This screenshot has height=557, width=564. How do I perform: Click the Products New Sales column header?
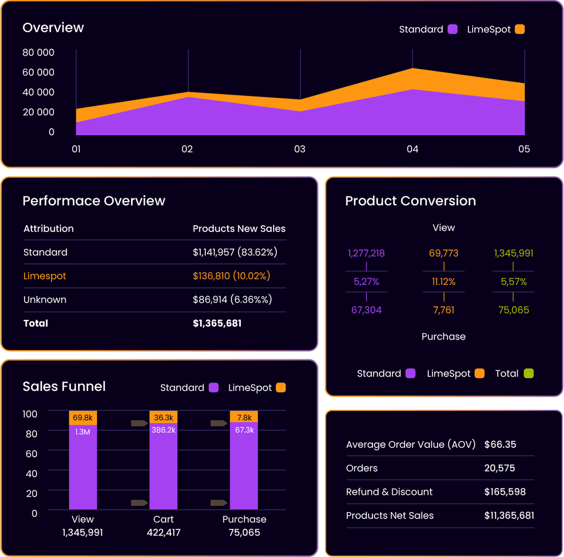coord(239,228)
